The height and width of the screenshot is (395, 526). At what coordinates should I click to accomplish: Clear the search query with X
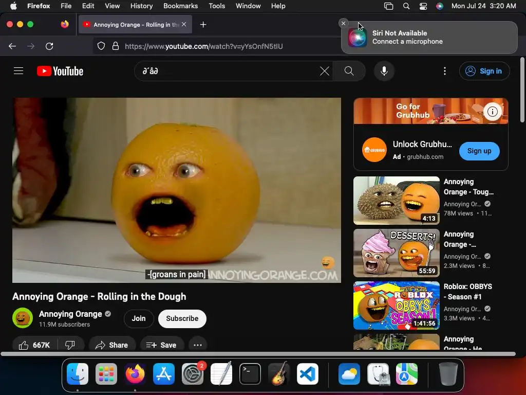(x=325, y=71)
